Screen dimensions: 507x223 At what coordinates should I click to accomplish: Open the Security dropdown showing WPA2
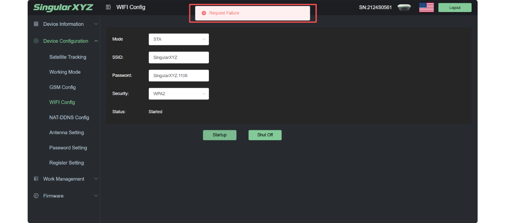[179, 94]
